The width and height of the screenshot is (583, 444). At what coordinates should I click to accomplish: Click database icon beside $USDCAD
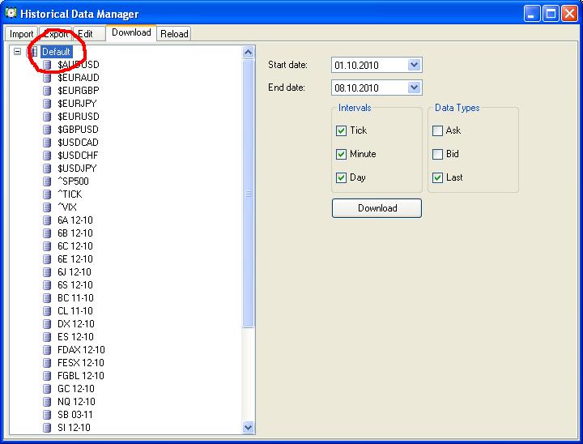47,143
